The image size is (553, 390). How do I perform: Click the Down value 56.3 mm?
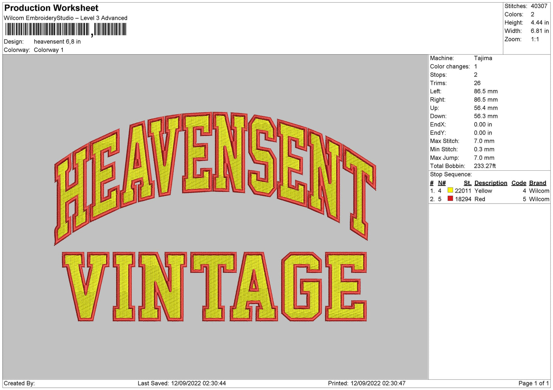(486, 116)
